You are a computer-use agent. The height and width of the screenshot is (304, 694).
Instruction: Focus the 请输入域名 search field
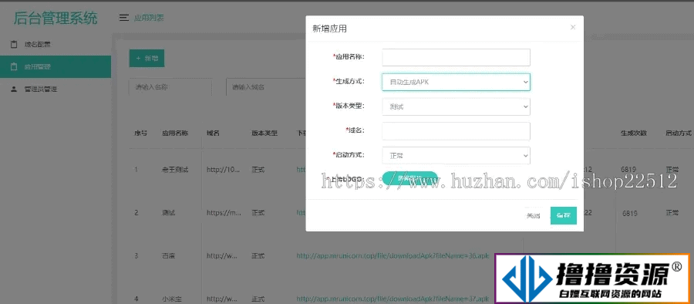[x=265, y=87]
